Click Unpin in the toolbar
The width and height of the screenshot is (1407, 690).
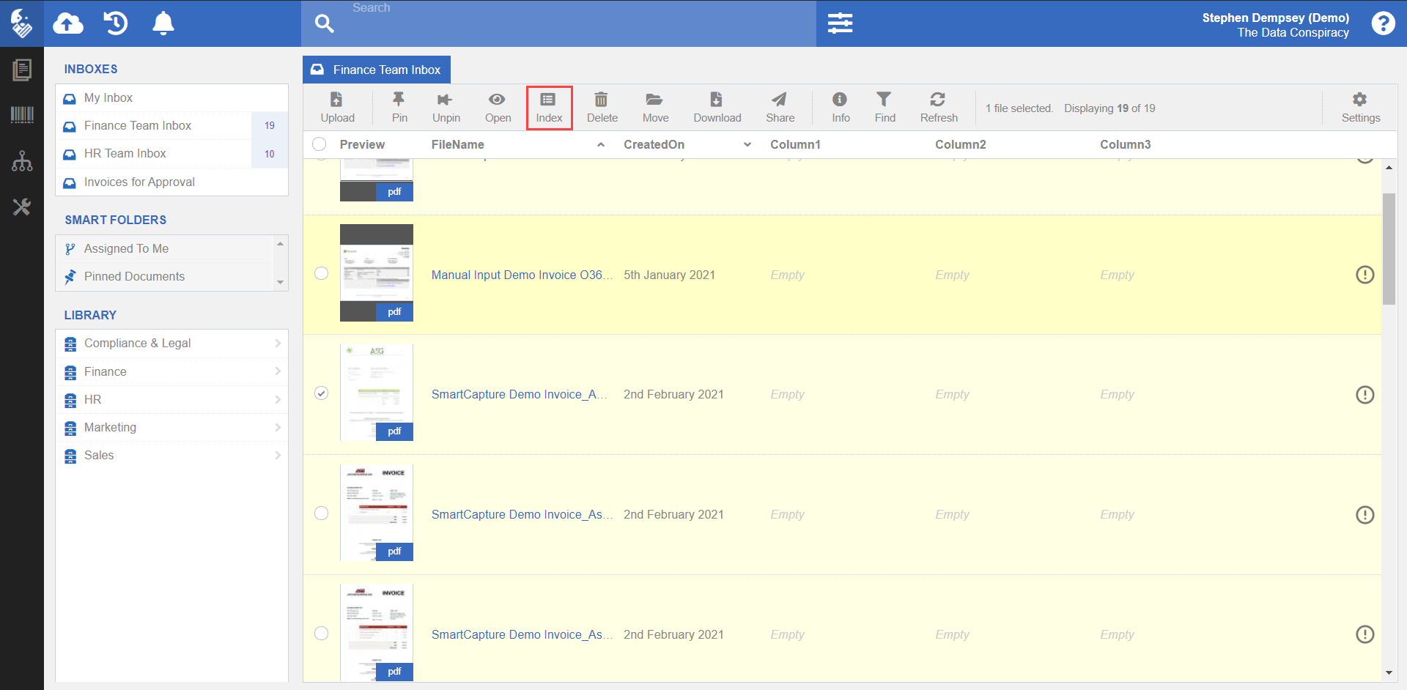click(x=446, y=108)
